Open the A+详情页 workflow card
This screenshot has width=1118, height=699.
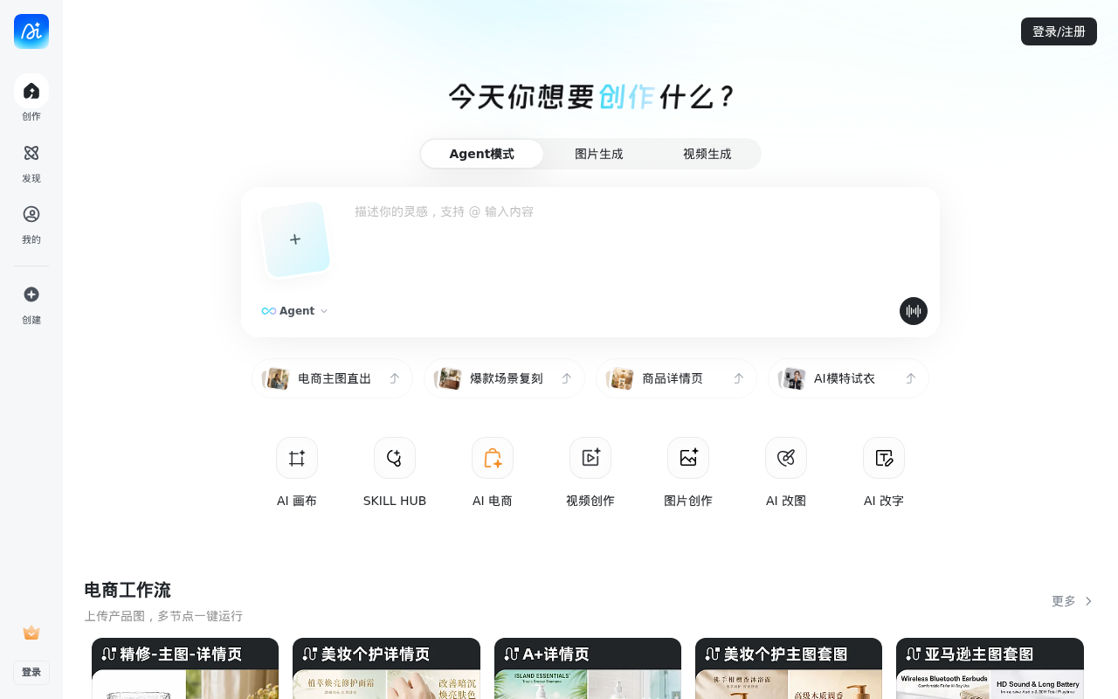[x=588, y=668]
